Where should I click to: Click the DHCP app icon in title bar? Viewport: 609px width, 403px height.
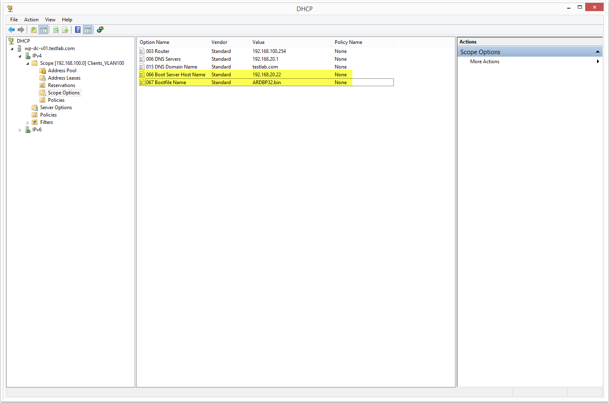pos(10,9)
